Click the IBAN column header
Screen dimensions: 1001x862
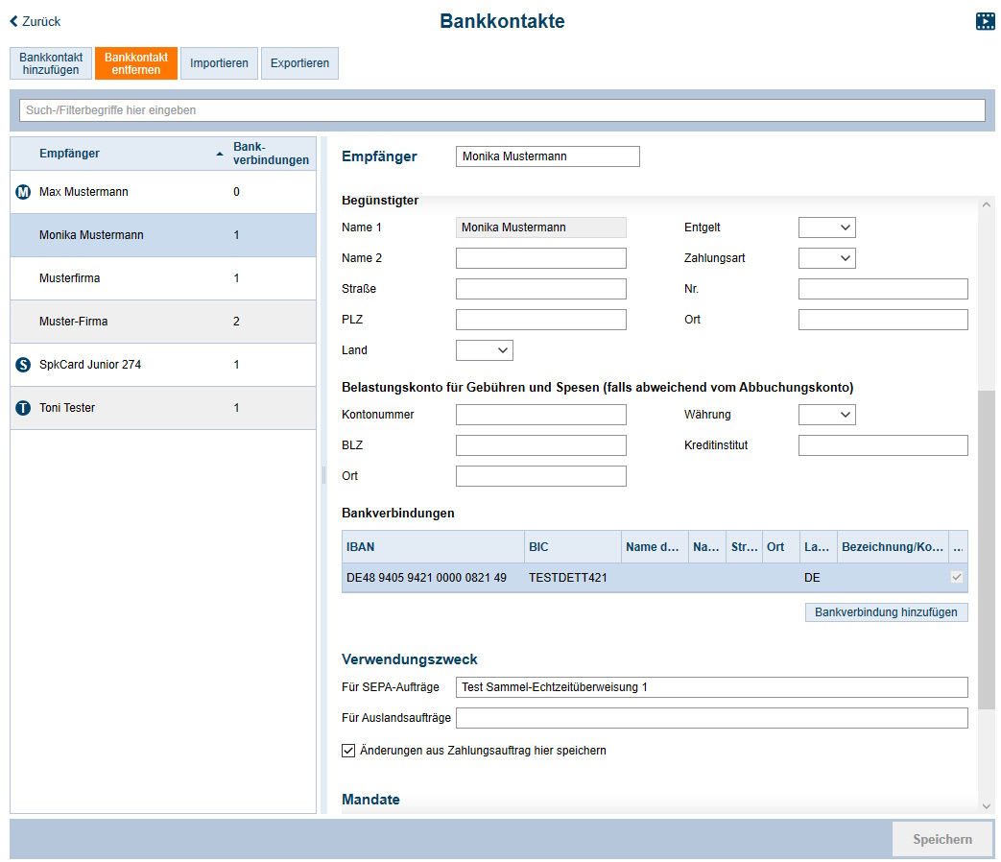click(433, 546)
